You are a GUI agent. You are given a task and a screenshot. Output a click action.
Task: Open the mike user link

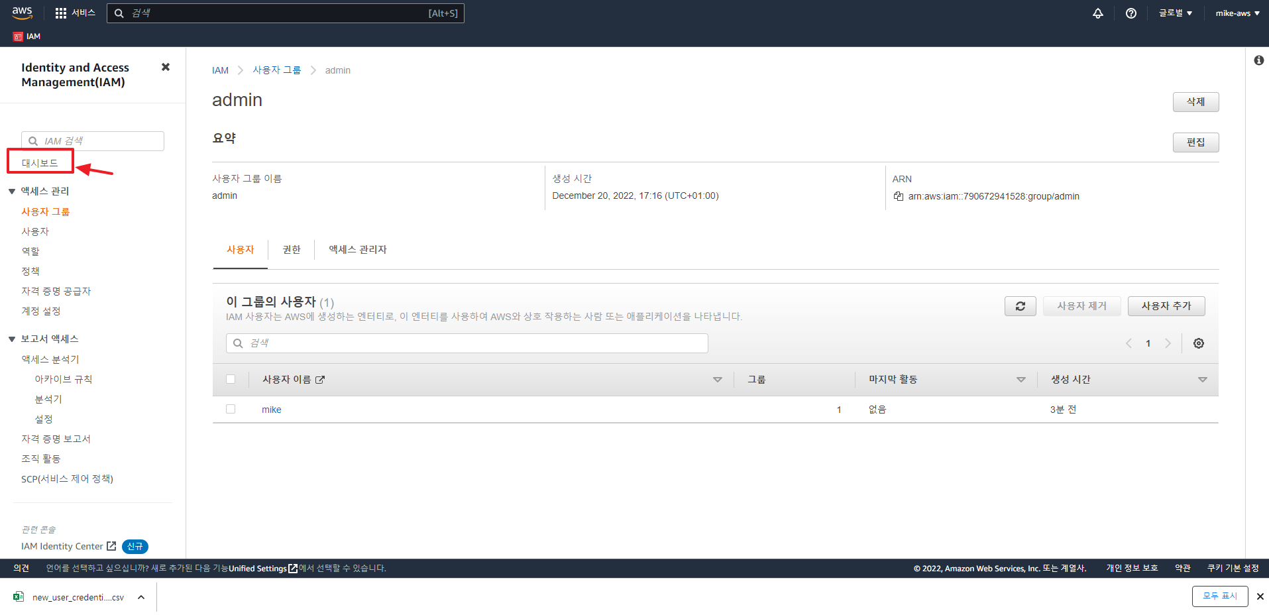click(x=272, y=410)
